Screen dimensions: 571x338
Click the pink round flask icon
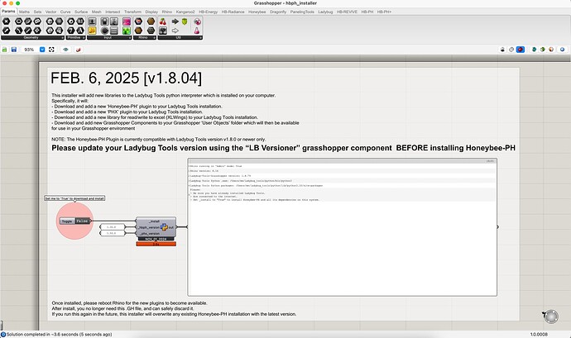pos(197,21)
